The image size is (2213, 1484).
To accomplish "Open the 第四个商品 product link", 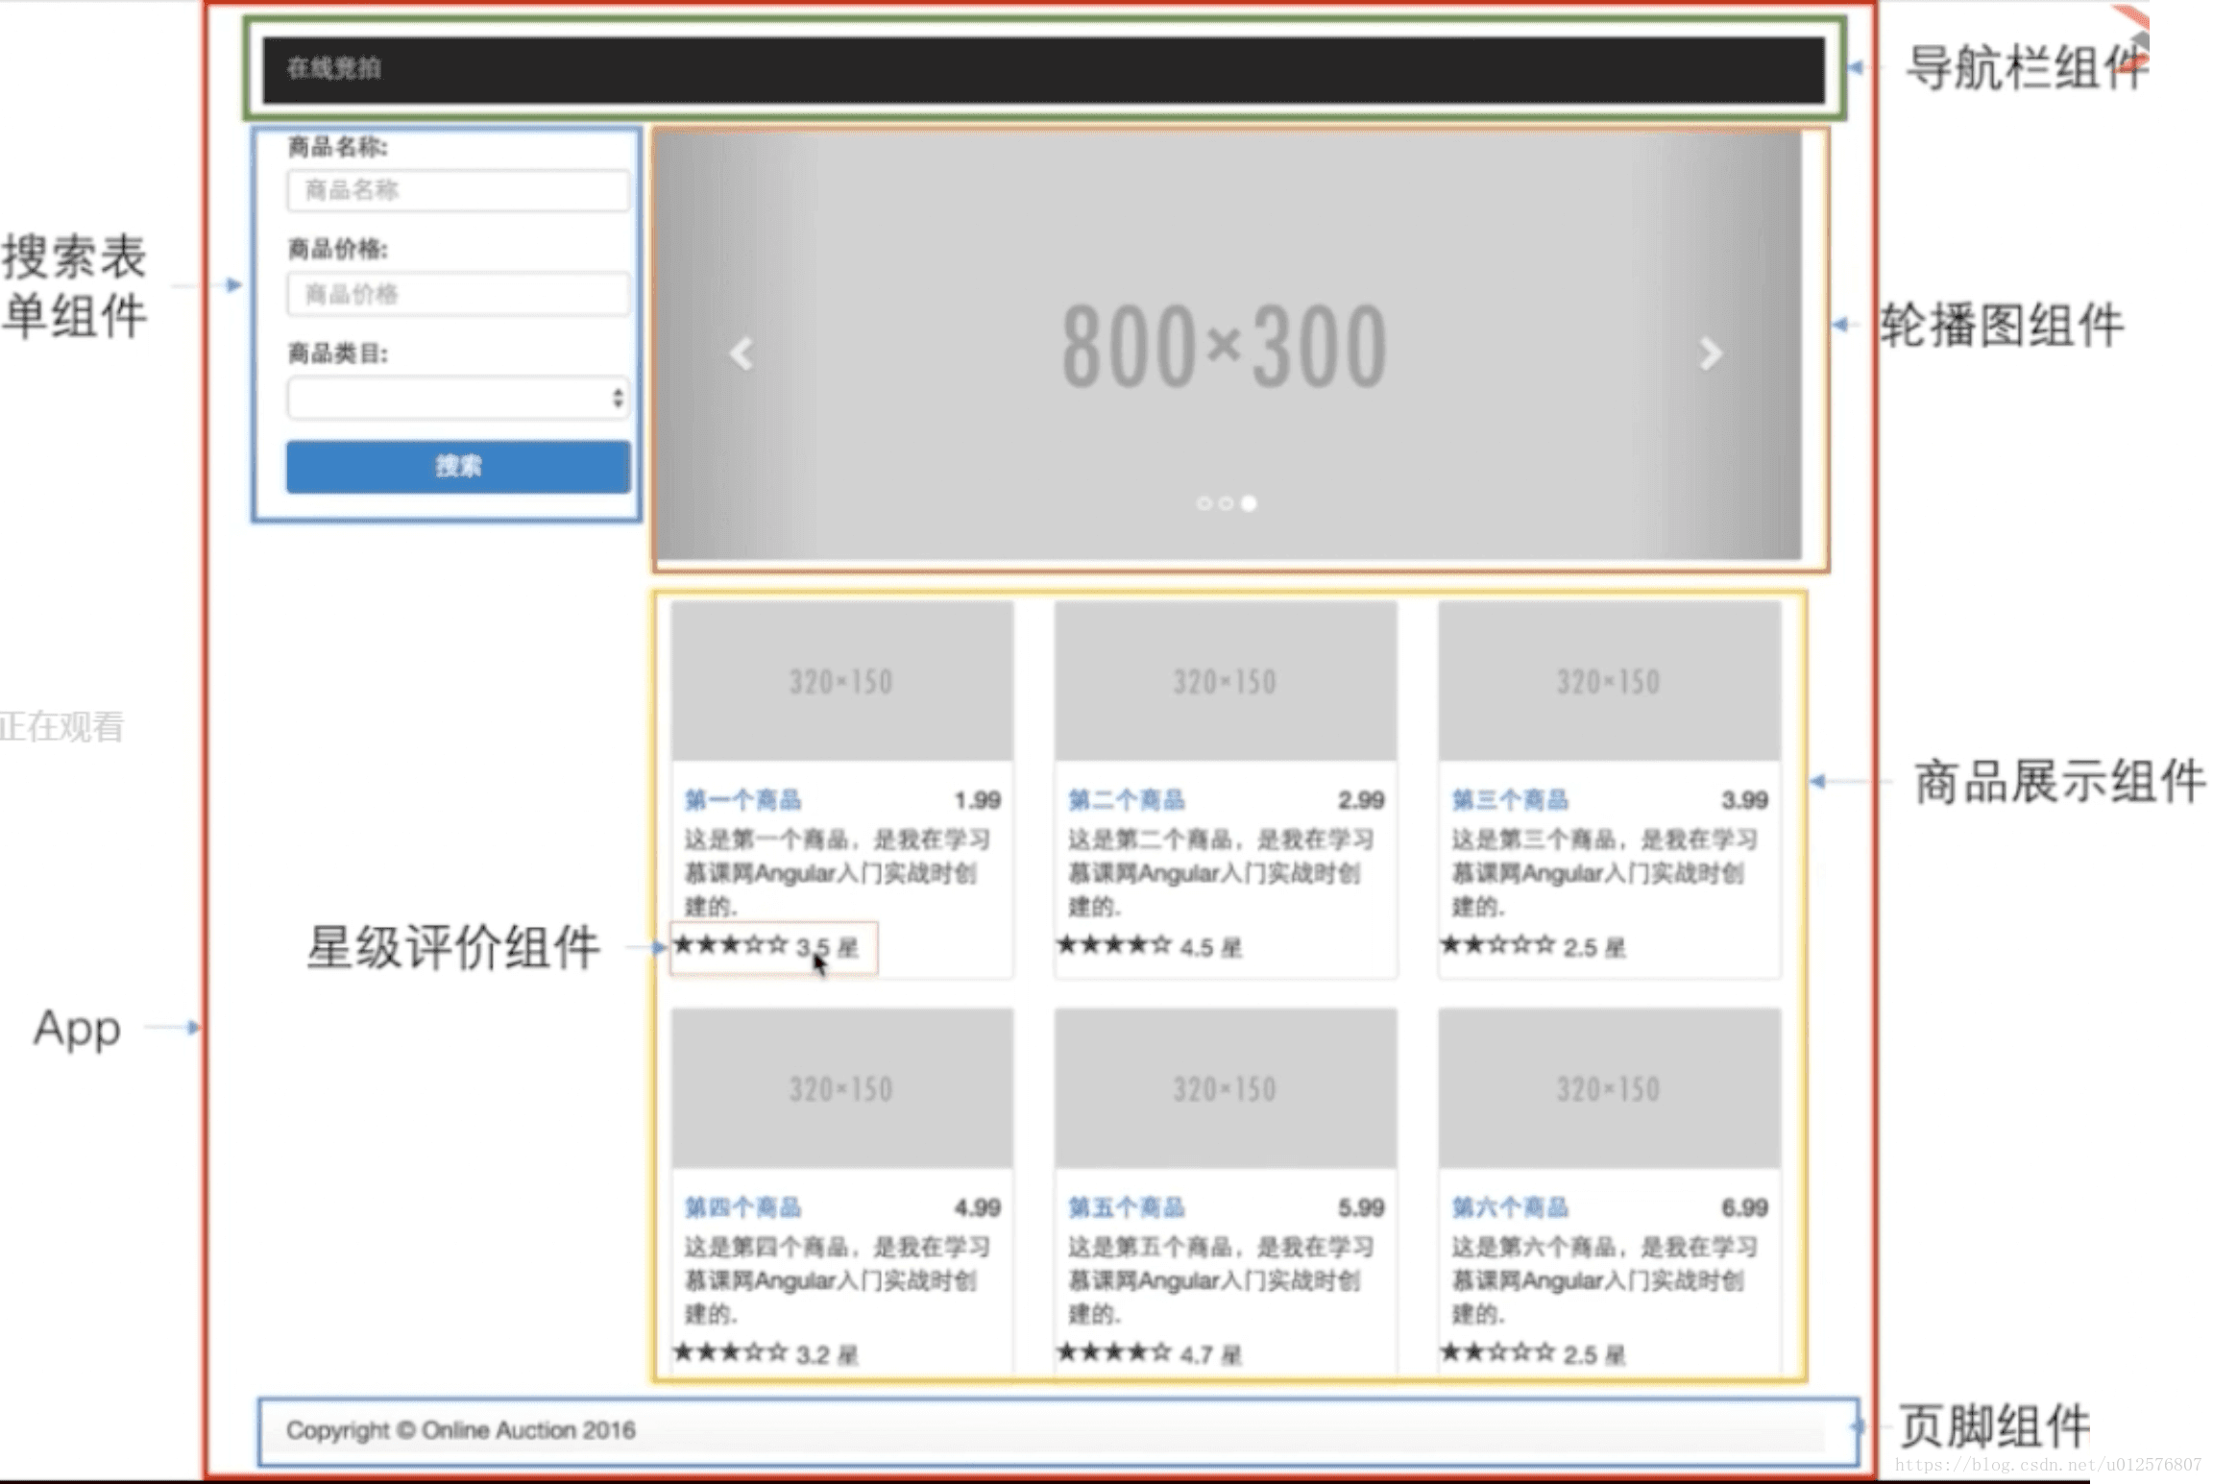I will pyautogui.click(x=742, y=1207).
